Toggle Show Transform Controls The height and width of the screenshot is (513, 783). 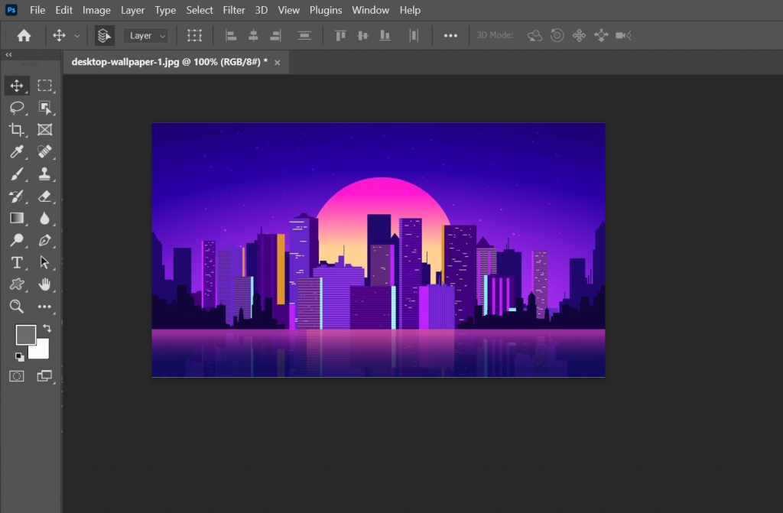[x=194, y=35]
